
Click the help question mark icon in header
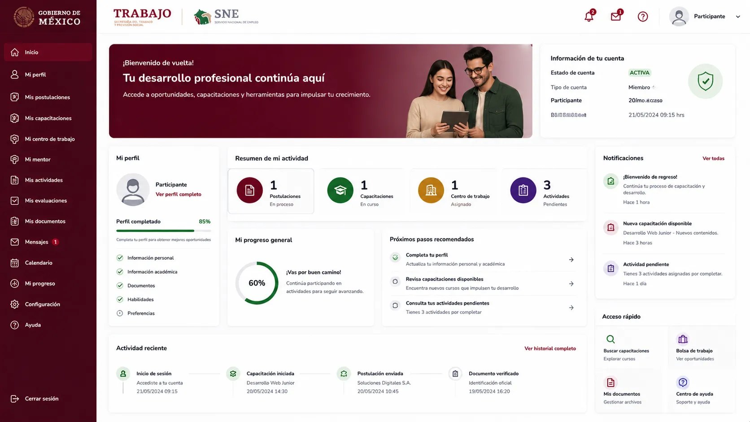(643, 17)
